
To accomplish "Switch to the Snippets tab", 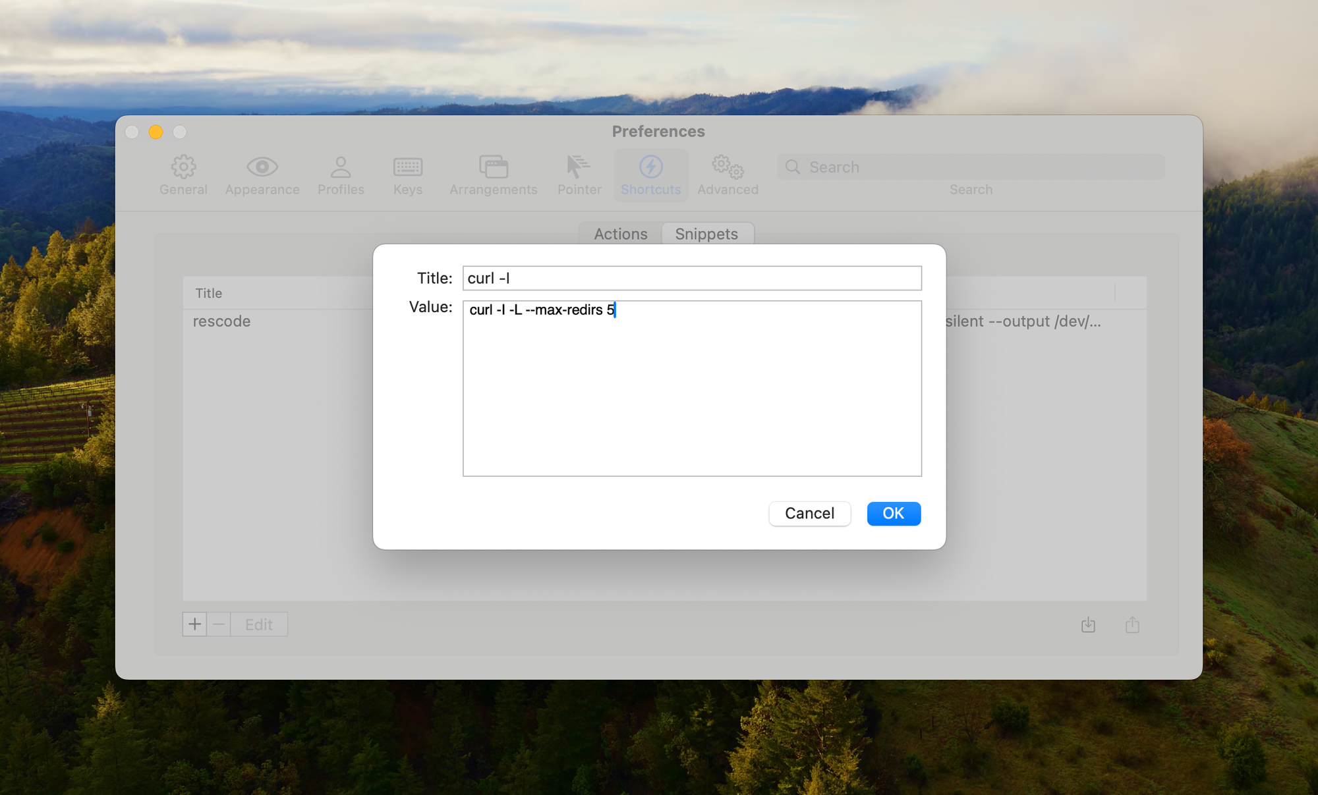I will pyautogui.click(x=706, y=233).
